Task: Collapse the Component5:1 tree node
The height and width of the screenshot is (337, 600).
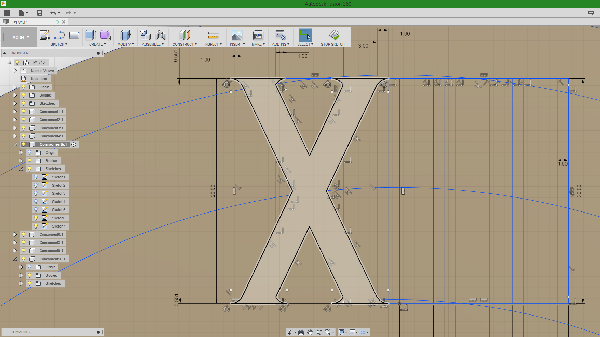Action: tap(15, 145)
